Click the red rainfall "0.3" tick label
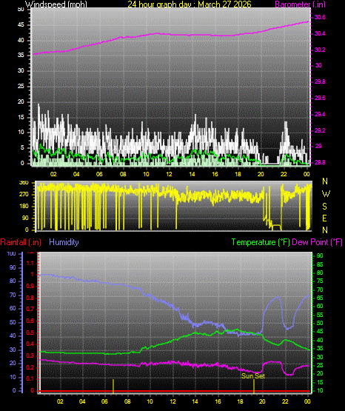This screenshot has width=345, height=411. click(x=30, y=356)
